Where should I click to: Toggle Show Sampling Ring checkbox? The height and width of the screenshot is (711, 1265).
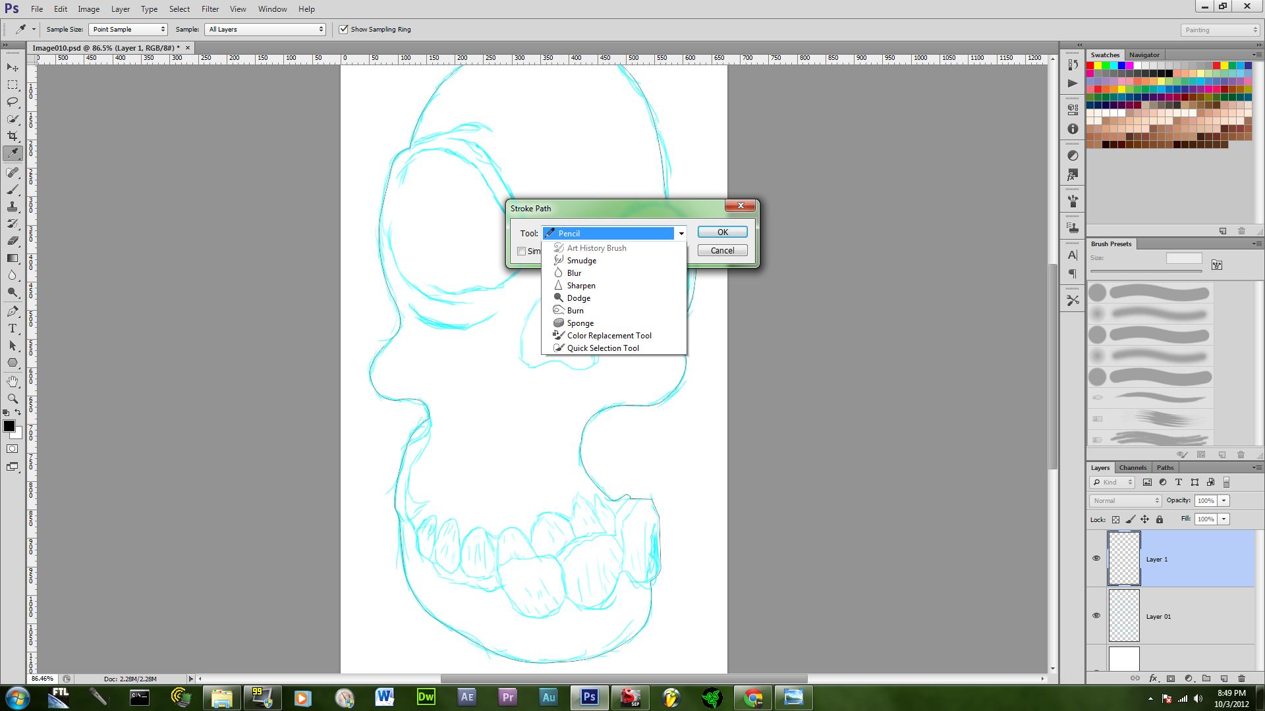pos(343,29)
